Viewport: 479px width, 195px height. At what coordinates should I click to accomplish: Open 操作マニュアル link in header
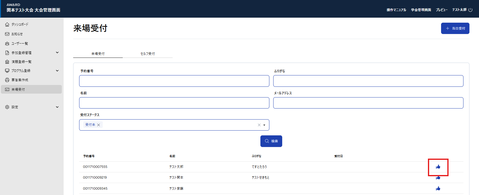(396, 10)
